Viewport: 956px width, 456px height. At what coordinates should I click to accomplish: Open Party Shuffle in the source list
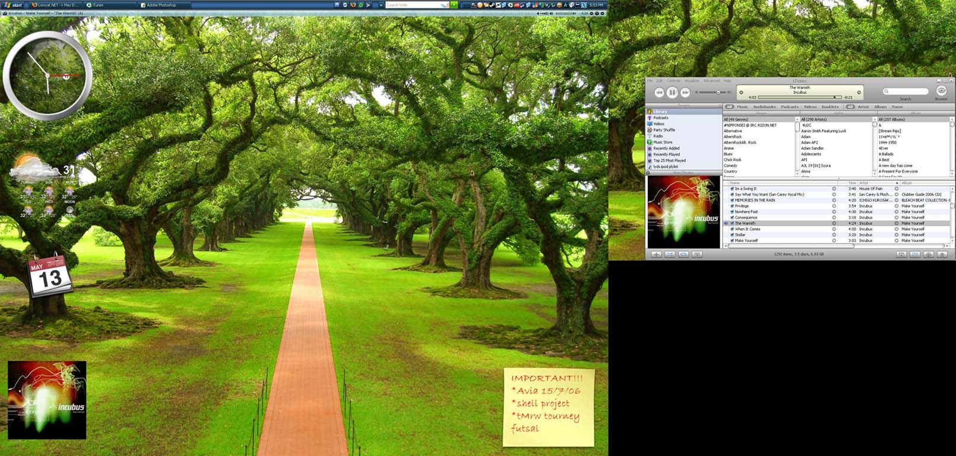664,130
